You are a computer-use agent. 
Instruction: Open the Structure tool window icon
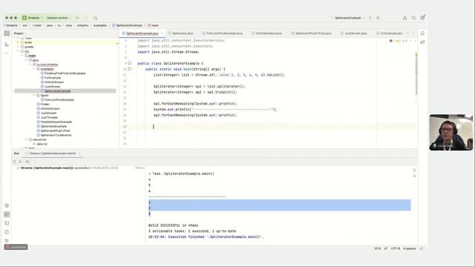click(x=7, y=44)
